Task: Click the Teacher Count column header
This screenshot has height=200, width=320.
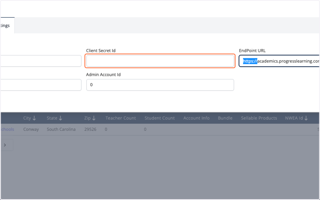Action: tap(121, 118)
